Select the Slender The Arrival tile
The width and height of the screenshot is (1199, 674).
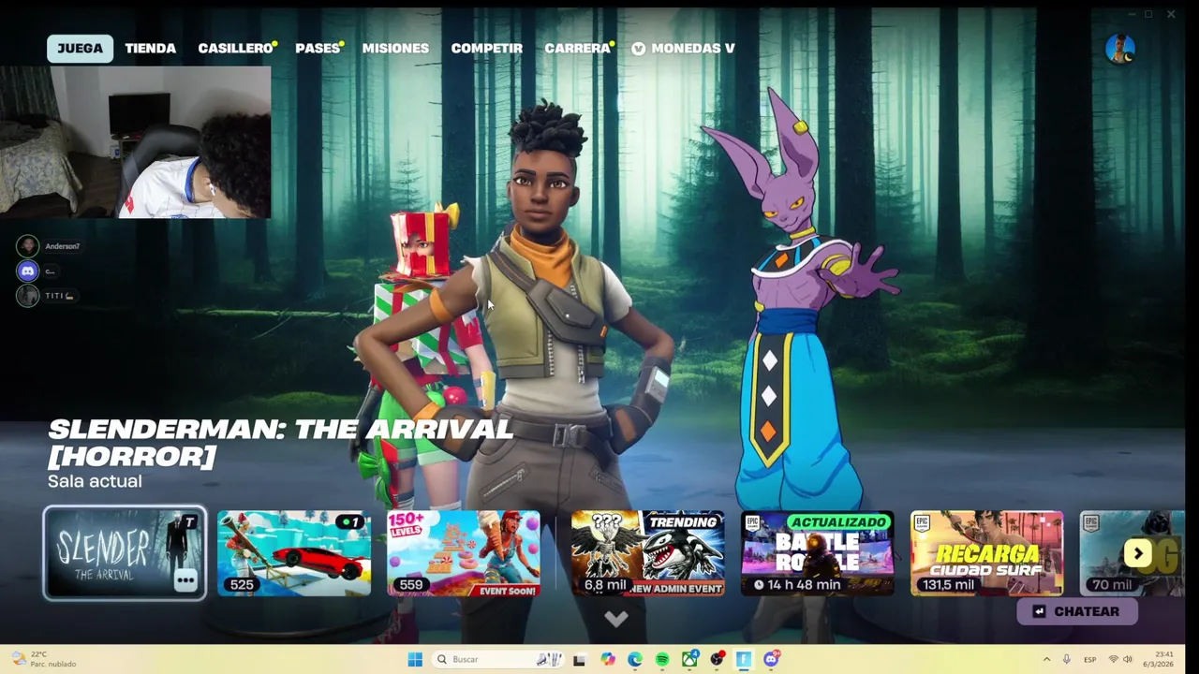(x=125, y=553)
